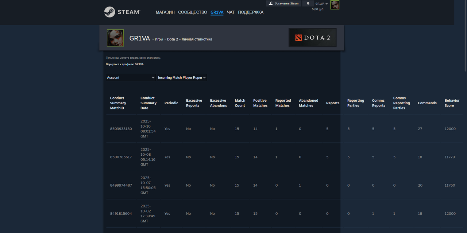The height and width of the screenshot is (233, 467).
Task: Click the Excessive Reports column header
Action: 194,103
